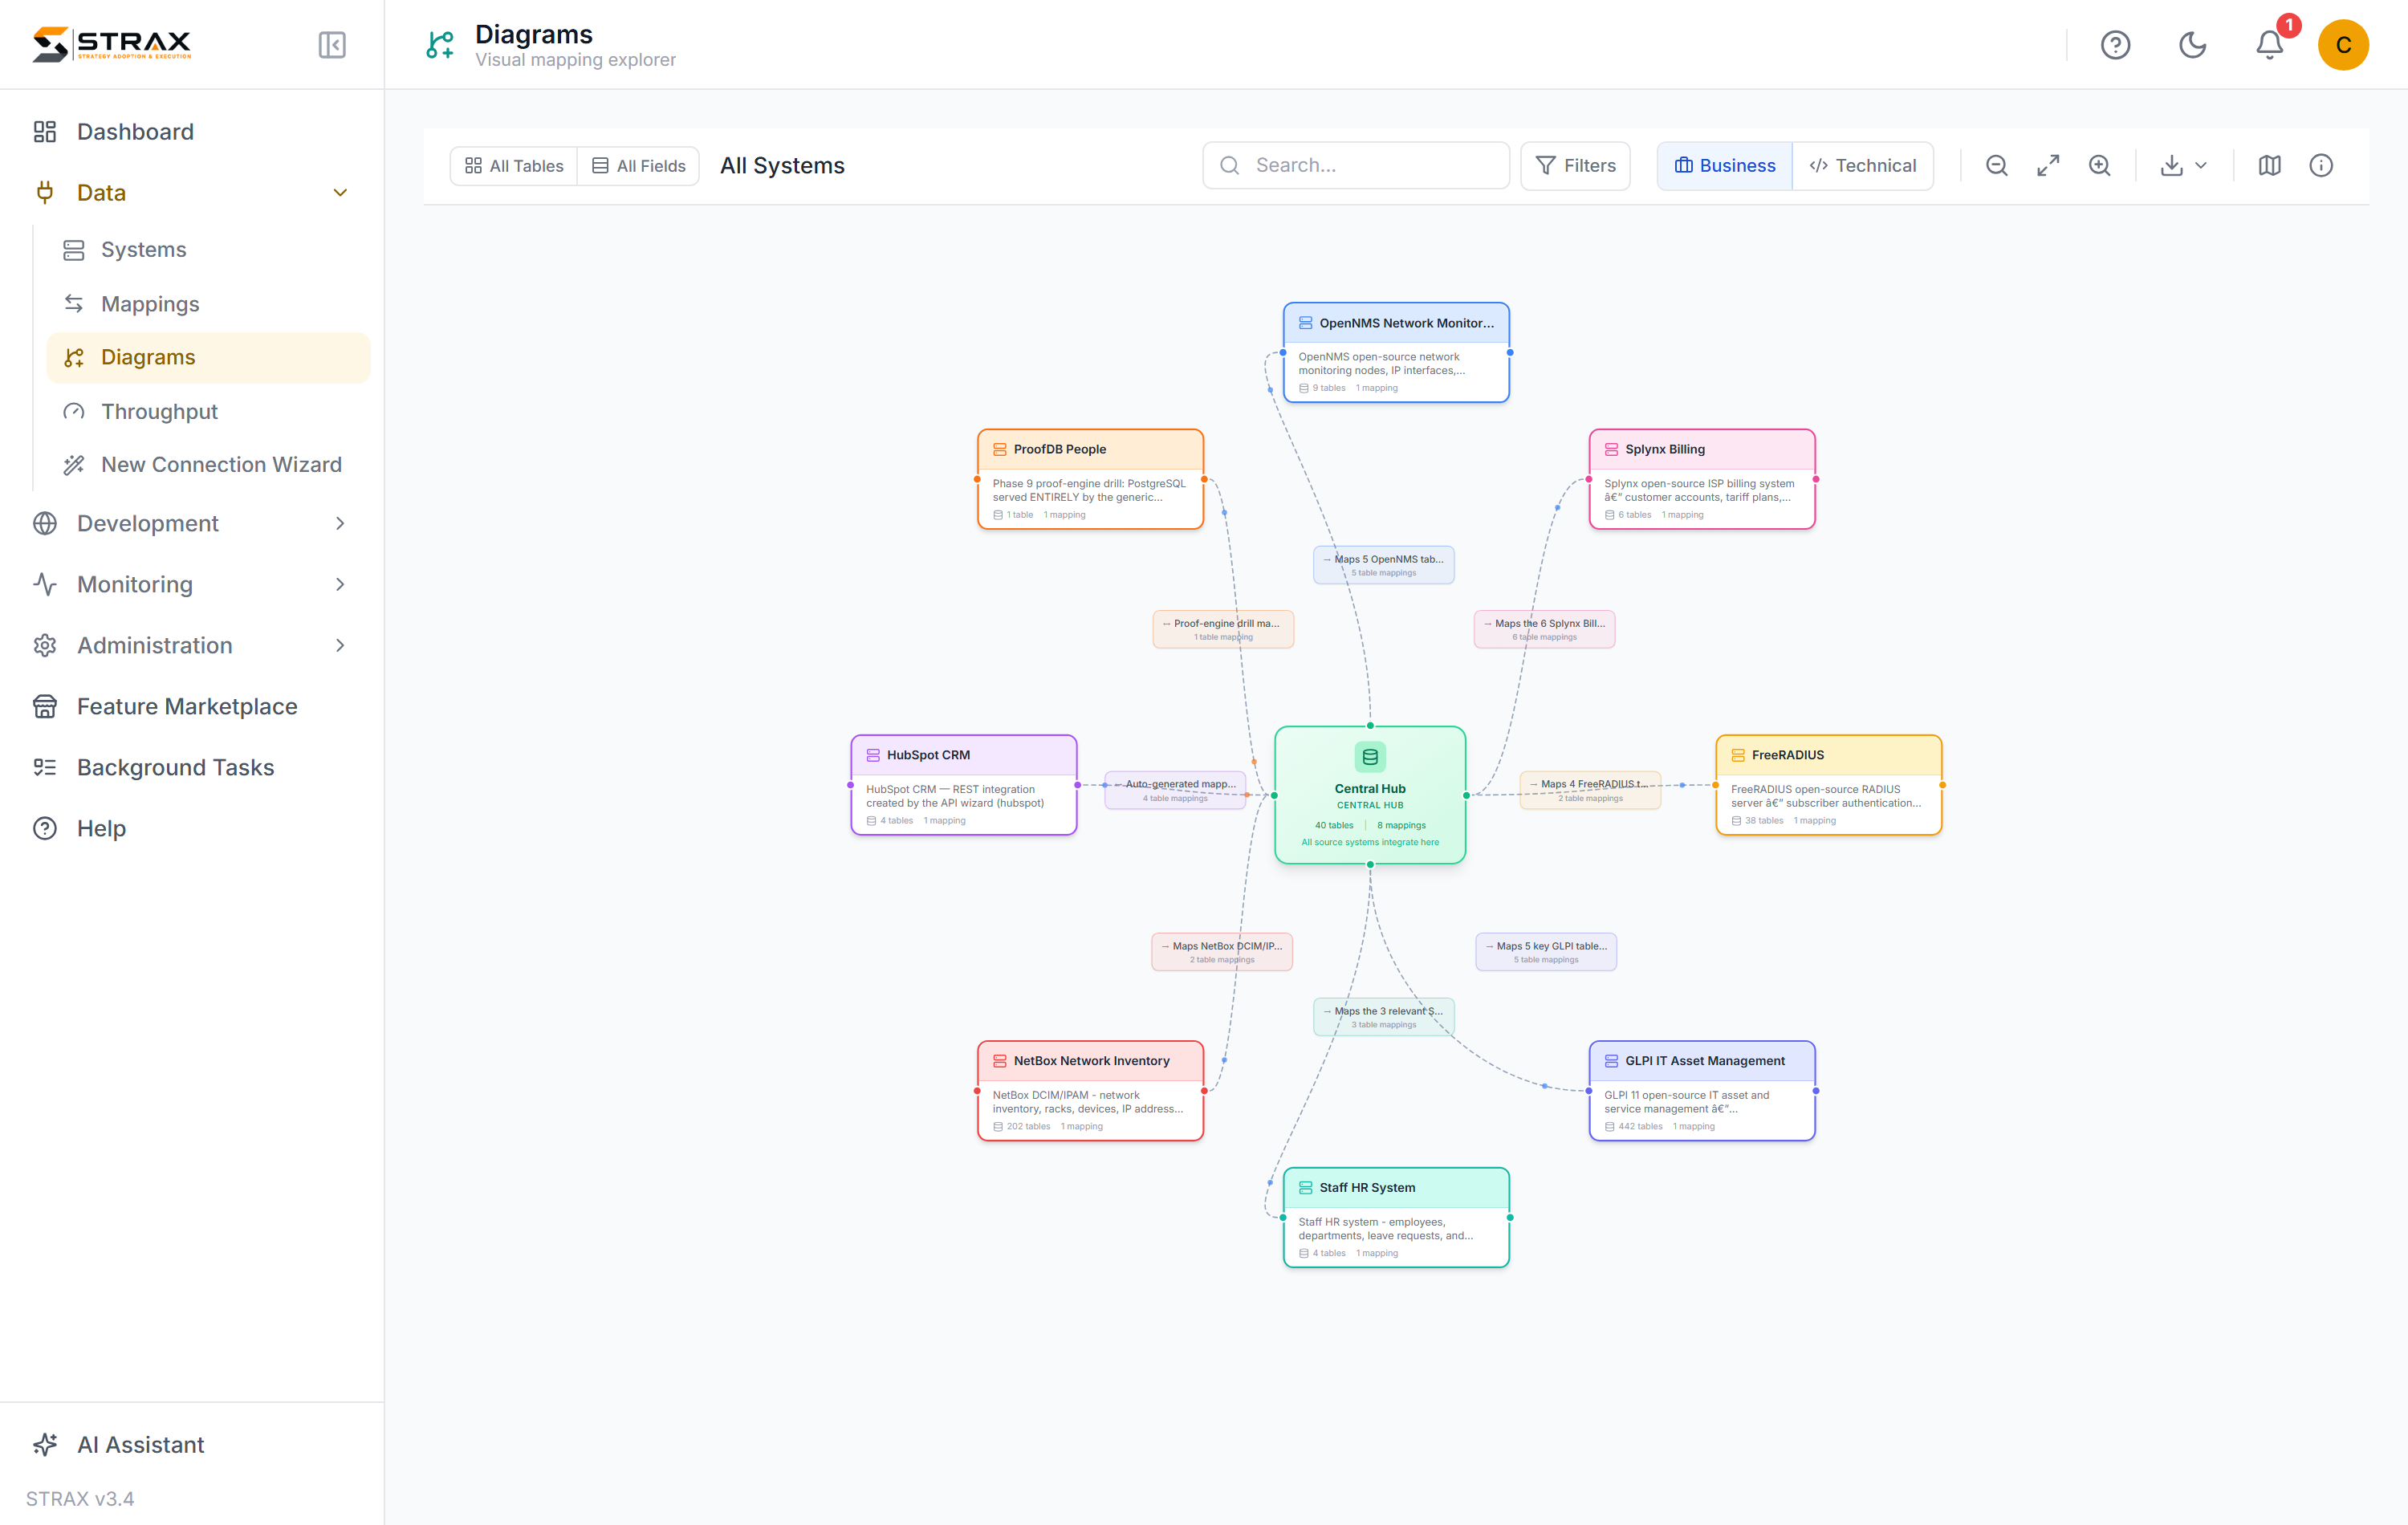2408x1525 pixels.
Task: Select OpenNMS Network Monitor node
Action: [x=1396, y=353]
